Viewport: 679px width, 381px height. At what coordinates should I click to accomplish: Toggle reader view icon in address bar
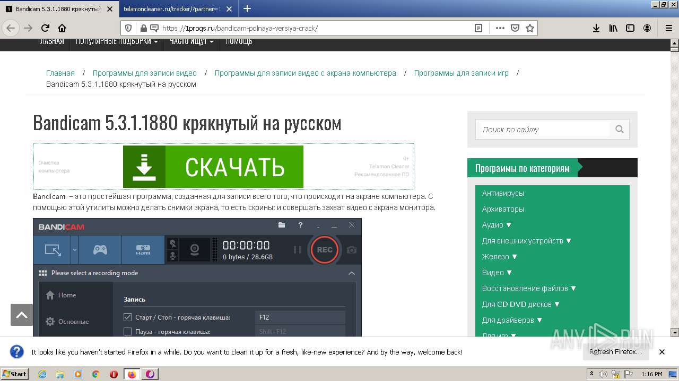coord(478,28)
